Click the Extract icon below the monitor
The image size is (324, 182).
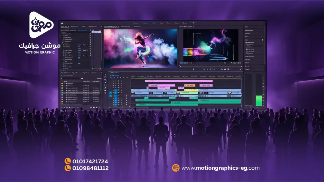(225, 69)
